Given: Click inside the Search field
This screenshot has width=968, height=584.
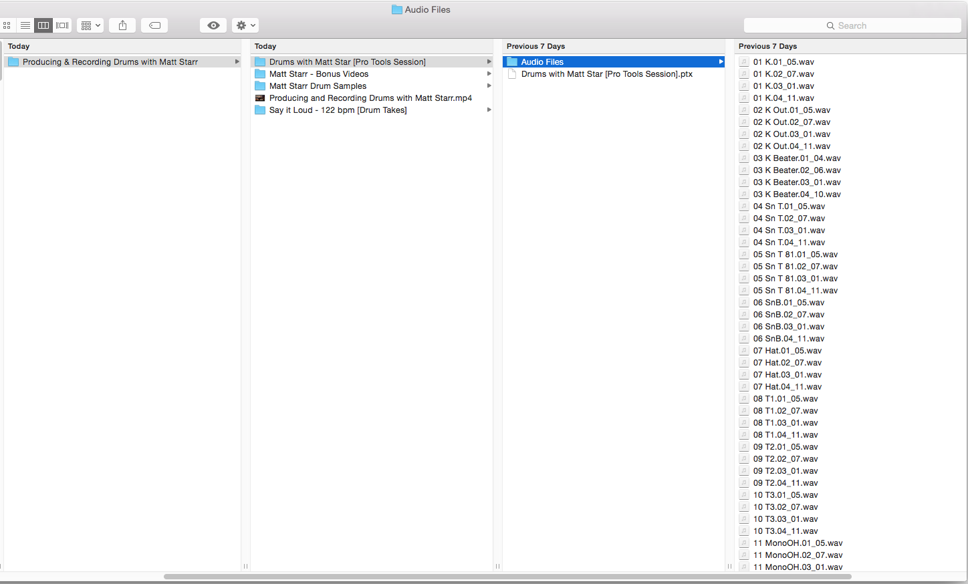Looking at the screenshot, I should tap(852, 25).
